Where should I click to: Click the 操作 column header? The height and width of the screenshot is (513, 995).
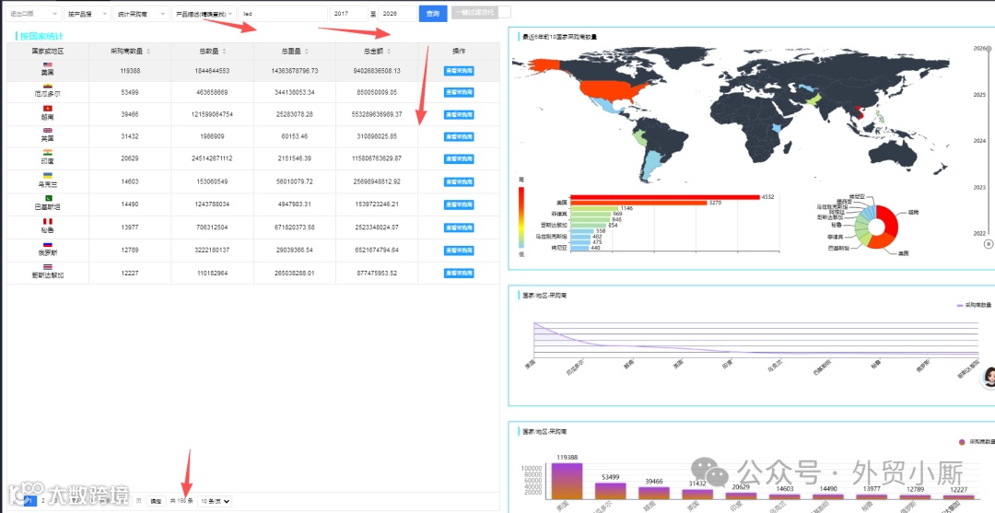click(x=459, y=52)
